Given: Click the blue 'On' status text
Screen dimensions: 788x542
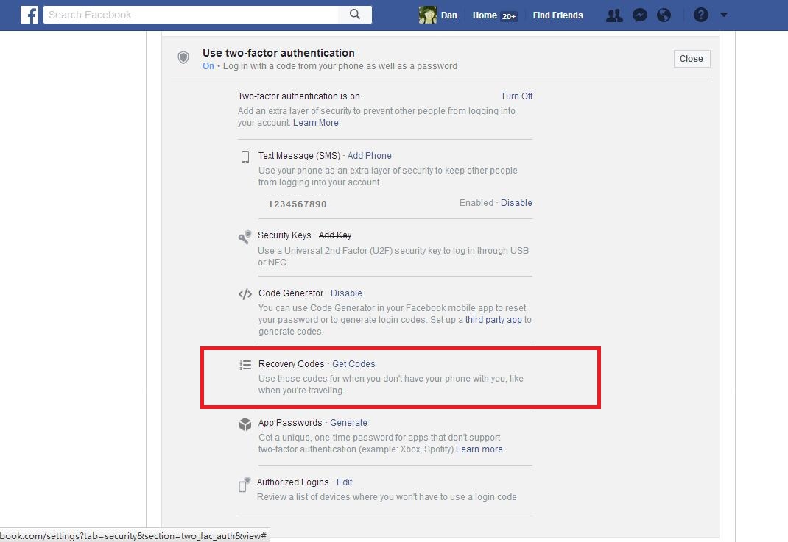Looking at the screenshot, I should 208,65.
